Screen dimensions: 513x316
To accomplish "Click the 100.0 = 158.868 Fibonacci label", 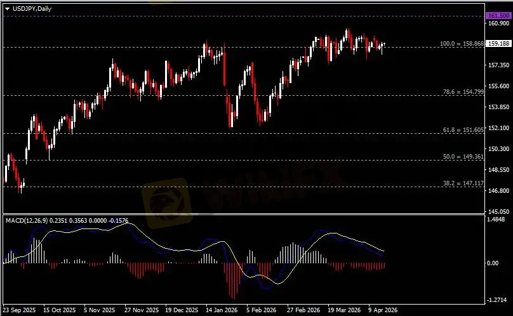I will coord(462,44).
